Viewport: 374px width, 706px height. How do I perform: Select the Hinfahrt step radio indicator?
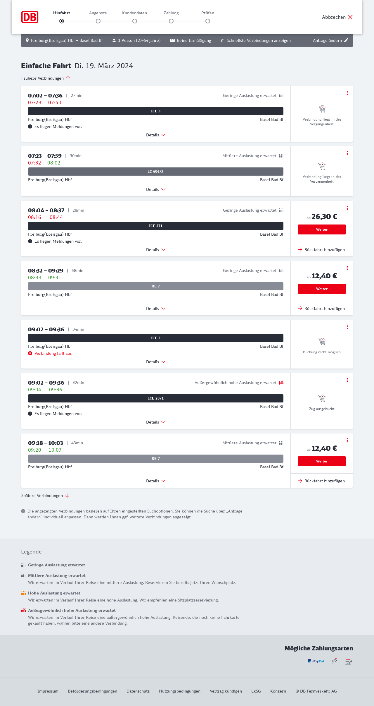coord(62,21)
